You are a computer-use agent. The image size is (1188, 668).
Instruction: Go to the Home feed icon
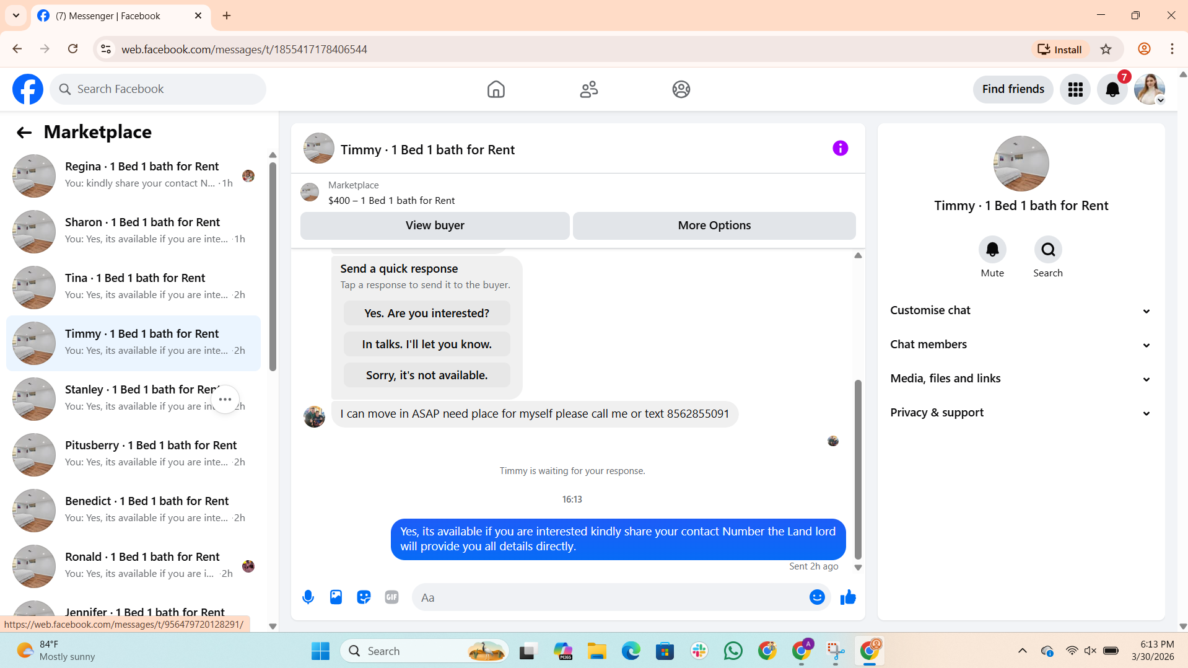(496, 89)
